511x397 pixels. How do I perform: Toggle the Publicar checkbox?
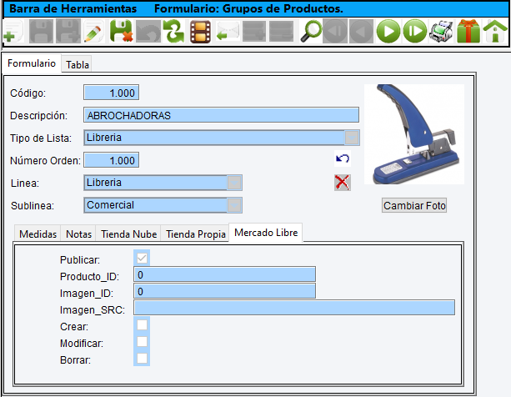coord(142,259)
